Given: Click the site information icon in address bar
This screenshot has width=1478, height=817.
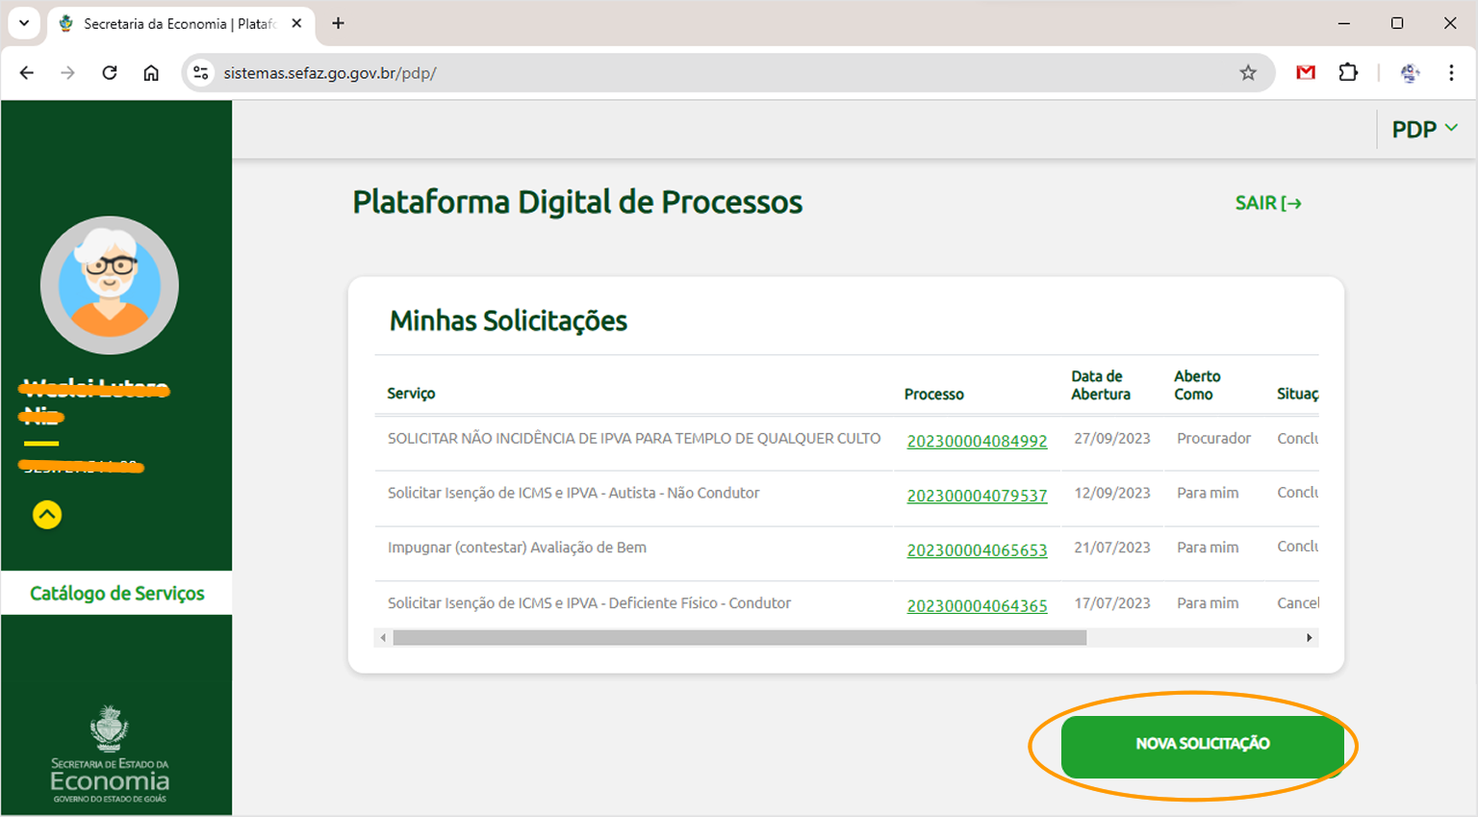Looking at the screenshot, I should tap(200, 72).
